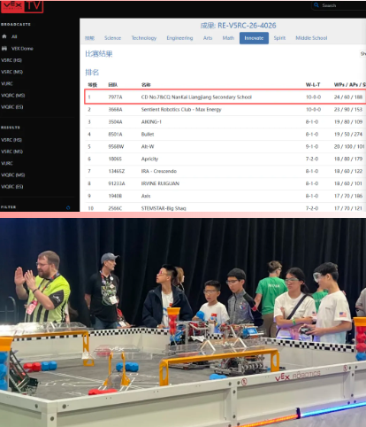Open VSRC (HS) under Broadcasts
The image size is (366, 427).
tap(11, 60)
